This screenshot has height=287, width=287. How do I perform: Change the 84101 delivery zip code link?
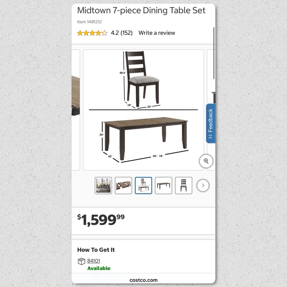coord(93,261)
